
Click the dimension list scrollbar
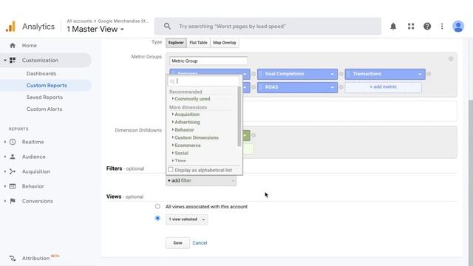coord(239,117)
